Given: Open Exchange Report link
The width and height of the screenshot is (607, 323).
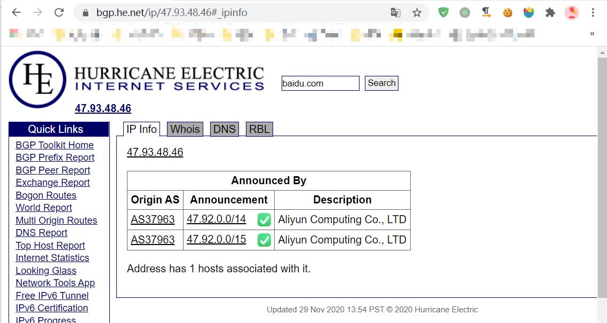Looking at the screenshot, I should click(x=53, y=183).
